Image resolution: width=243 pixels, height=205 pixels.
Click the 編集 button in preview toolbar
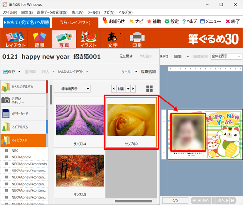178,56
